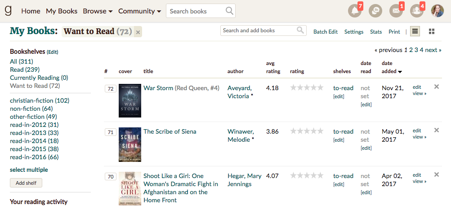451x209 pixels.
Task: Switch to the table list view
Action: 415,31
